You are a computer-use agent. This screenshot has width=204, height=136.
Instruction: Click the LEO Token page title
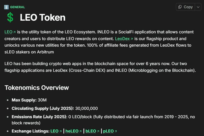(43, 17)
